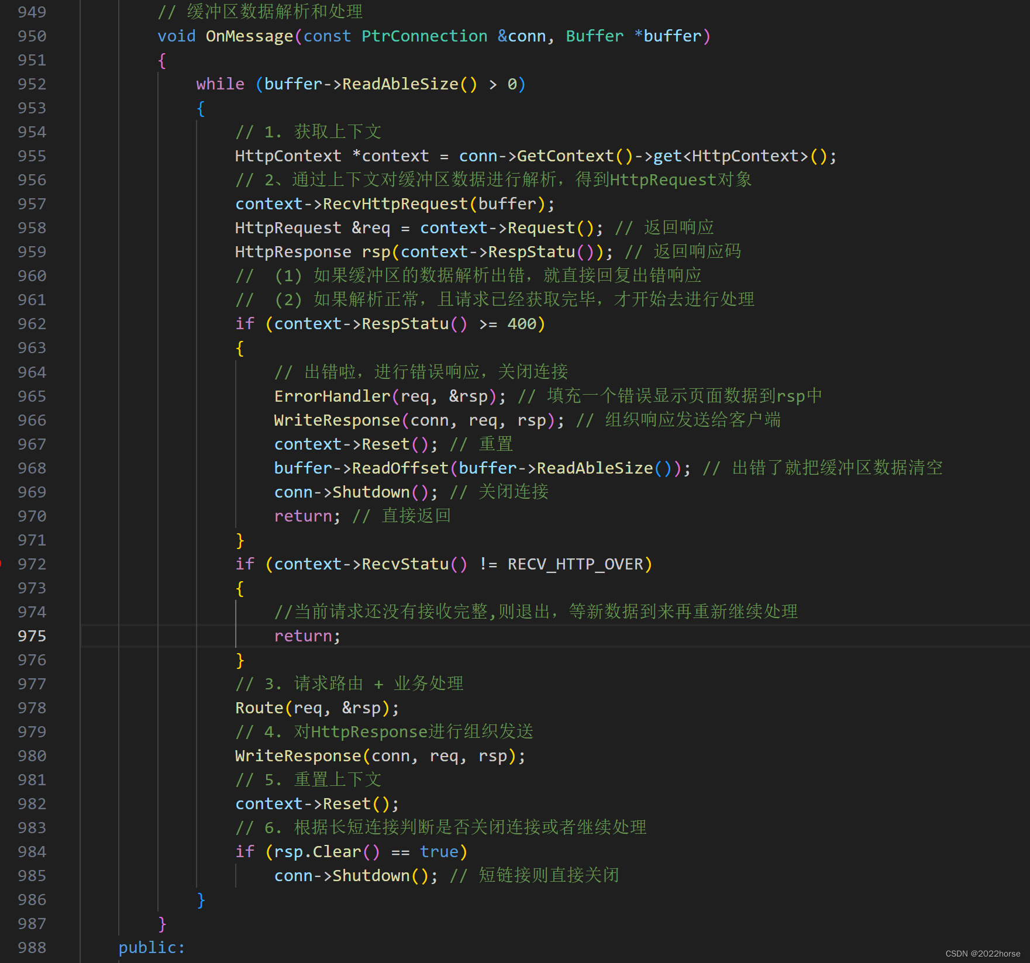This screenshot has width=1030, height=963.
Task: Click the public: label on line 988
Action: click(151, 948)
